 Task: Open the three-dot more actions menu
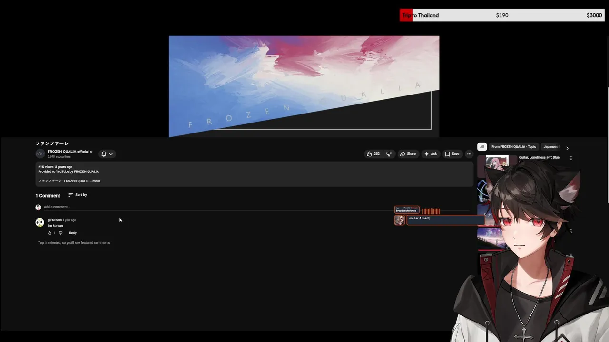tap(469, 154)
